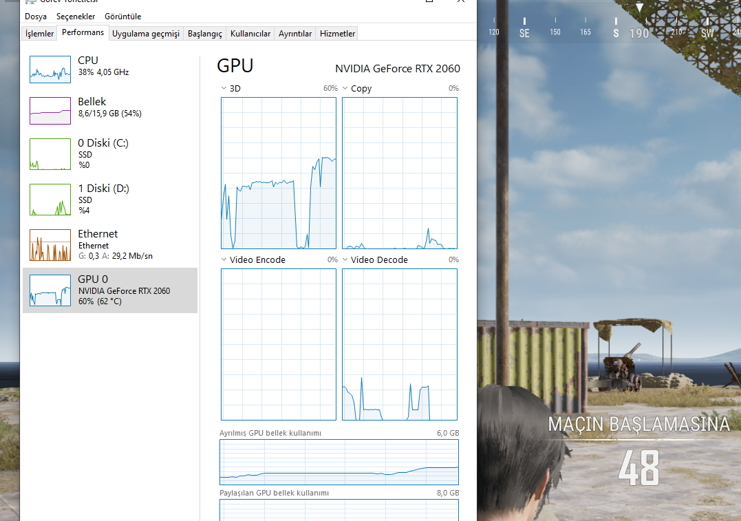This screenshot has height=521, width=741.
Task: Select the 1 Diski (D:) entry
Action: (x=110, y=199)
